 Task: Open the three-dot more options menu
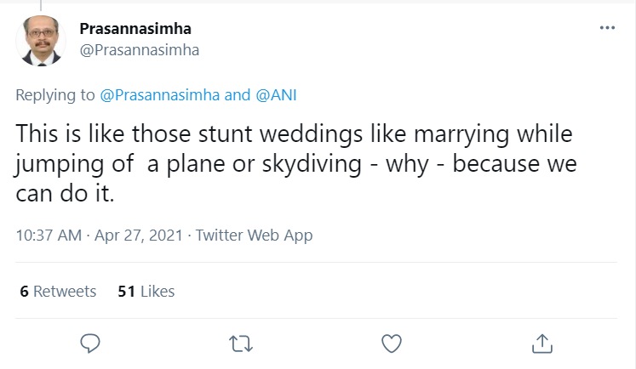(x=607, y=28)
